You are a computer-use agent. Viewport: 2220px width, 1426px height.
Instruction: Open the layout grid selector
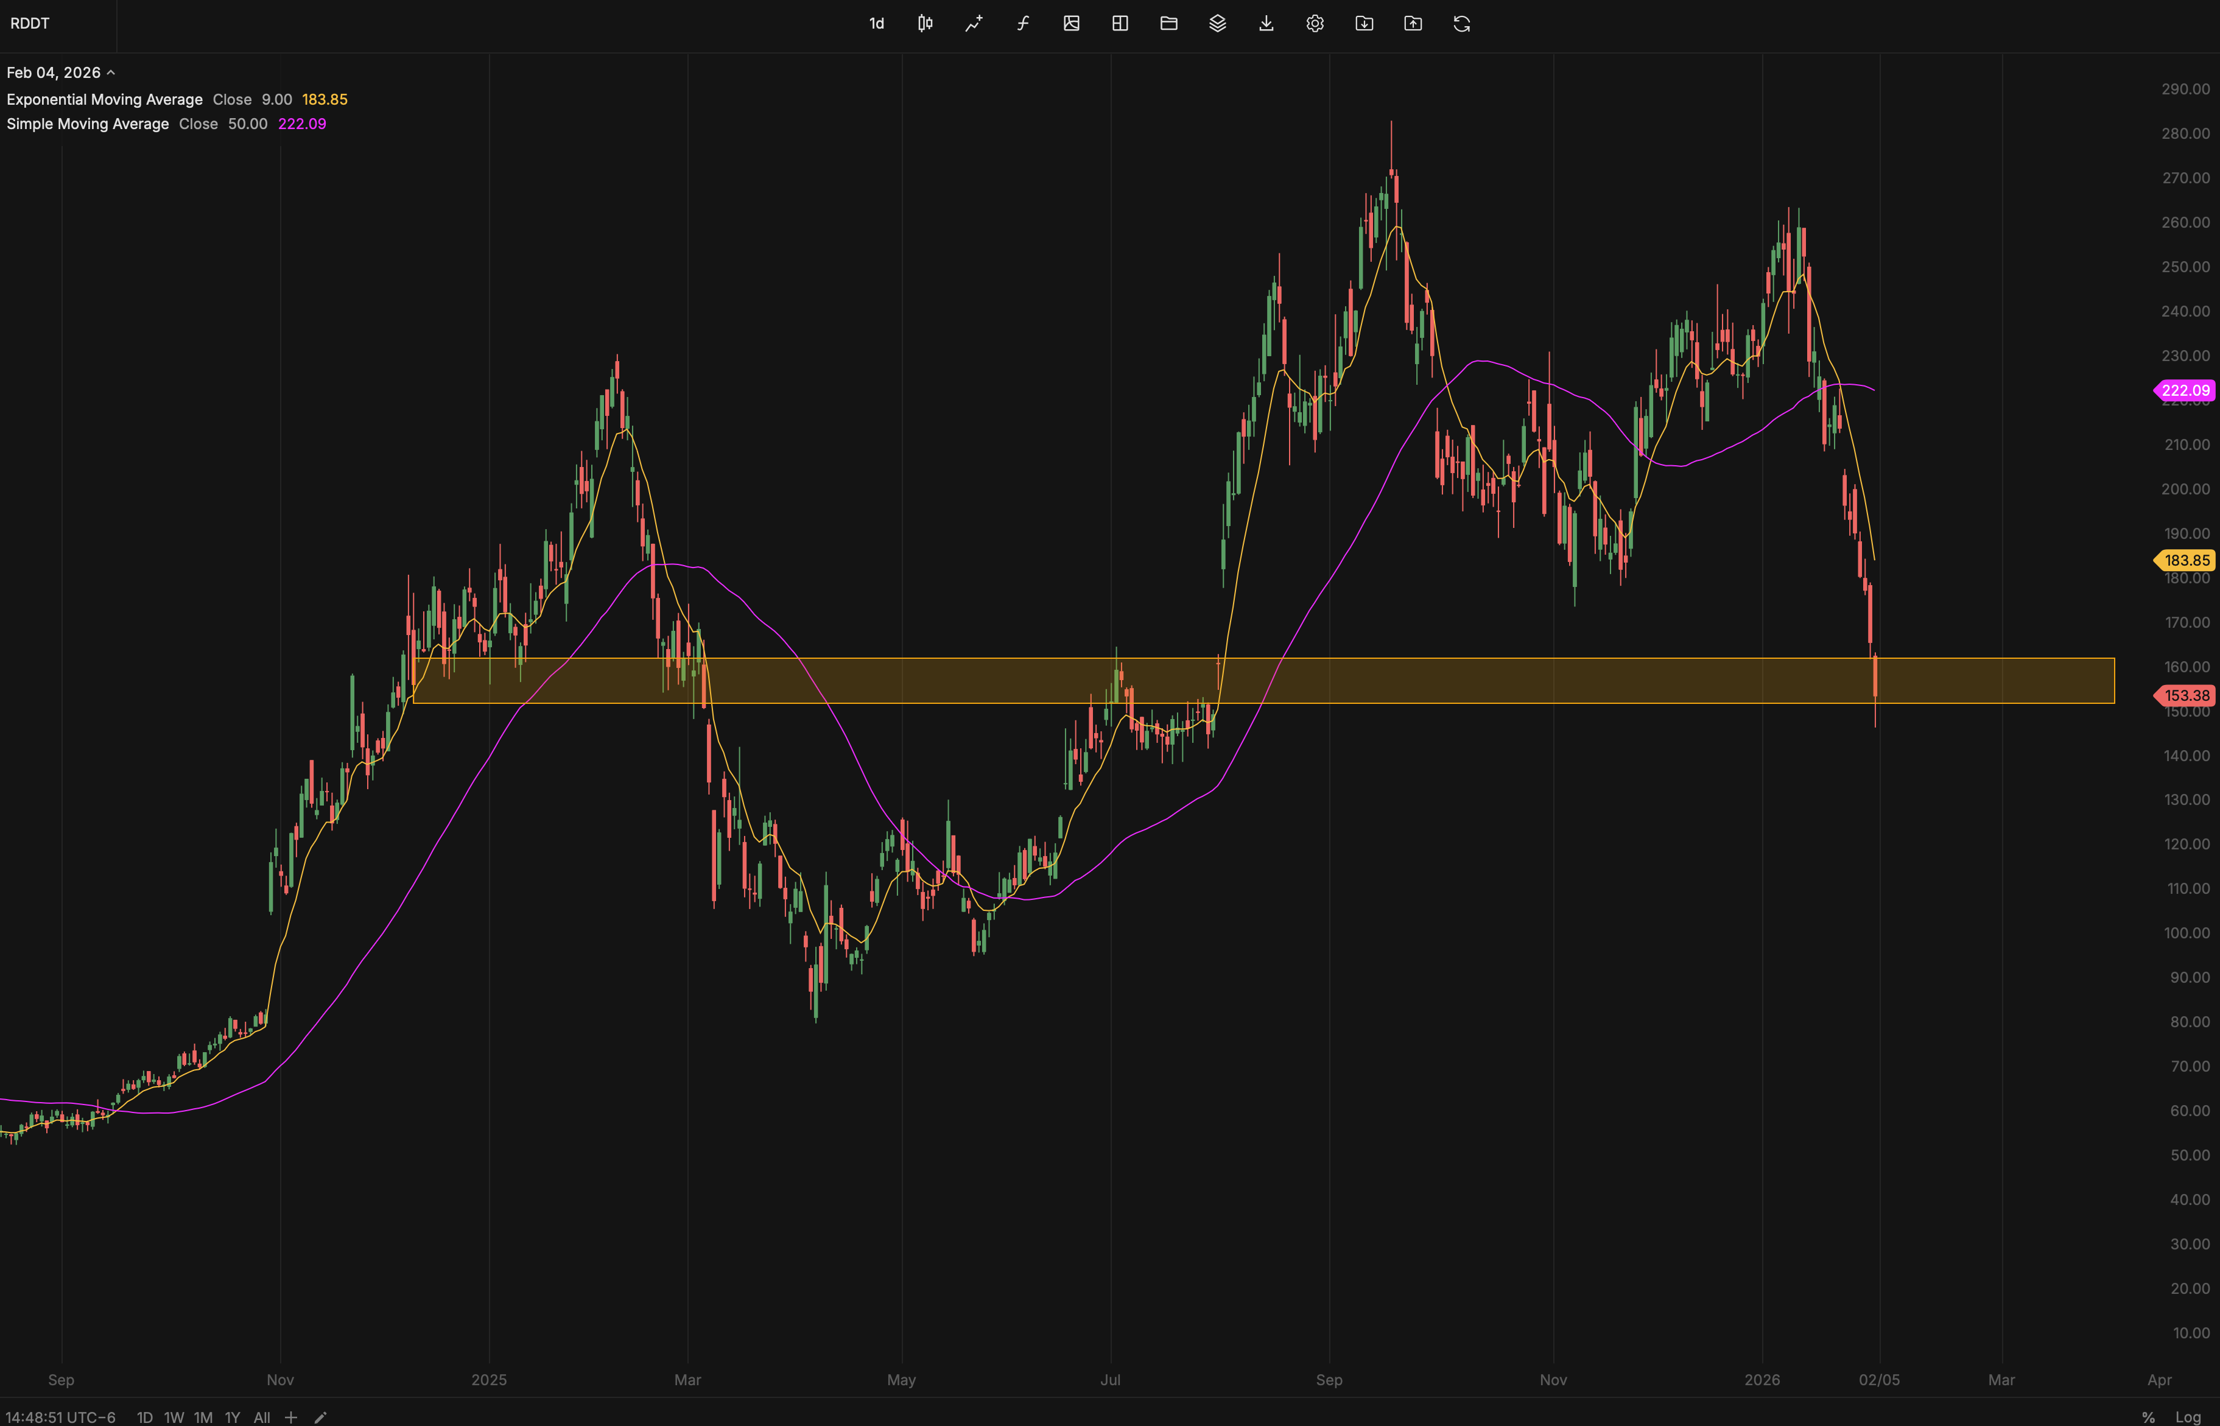pos(1119,23)
